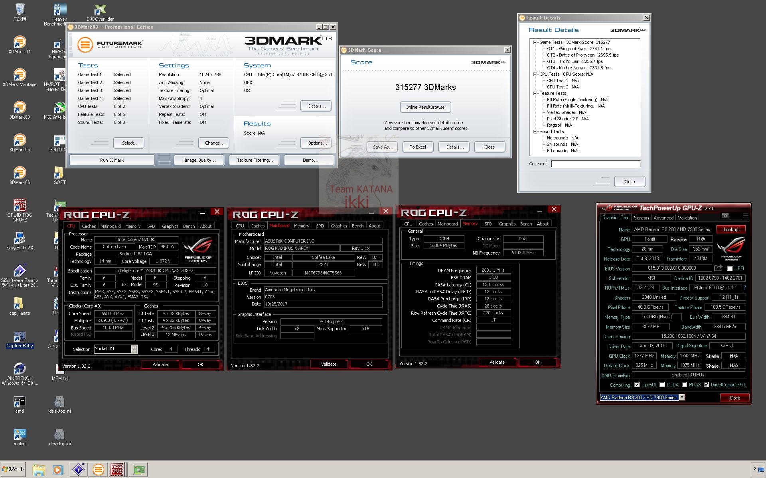This screenshot has height=478, width=766.
Task: Select the EasyBCD 2.3 desktop icon
Action: pos(20,241)
